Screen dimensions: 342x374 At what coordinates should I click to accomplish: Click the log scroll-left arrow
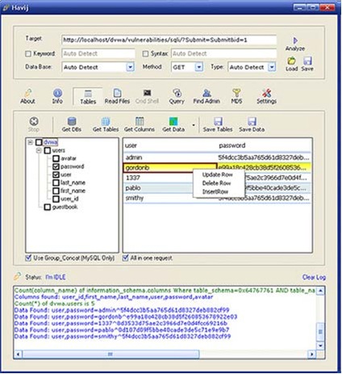(x=18, y=354)
